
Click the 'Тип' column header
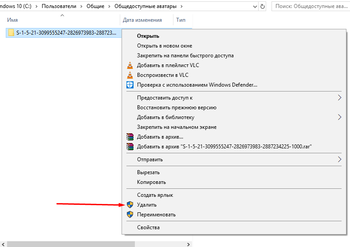coord(181,20)
